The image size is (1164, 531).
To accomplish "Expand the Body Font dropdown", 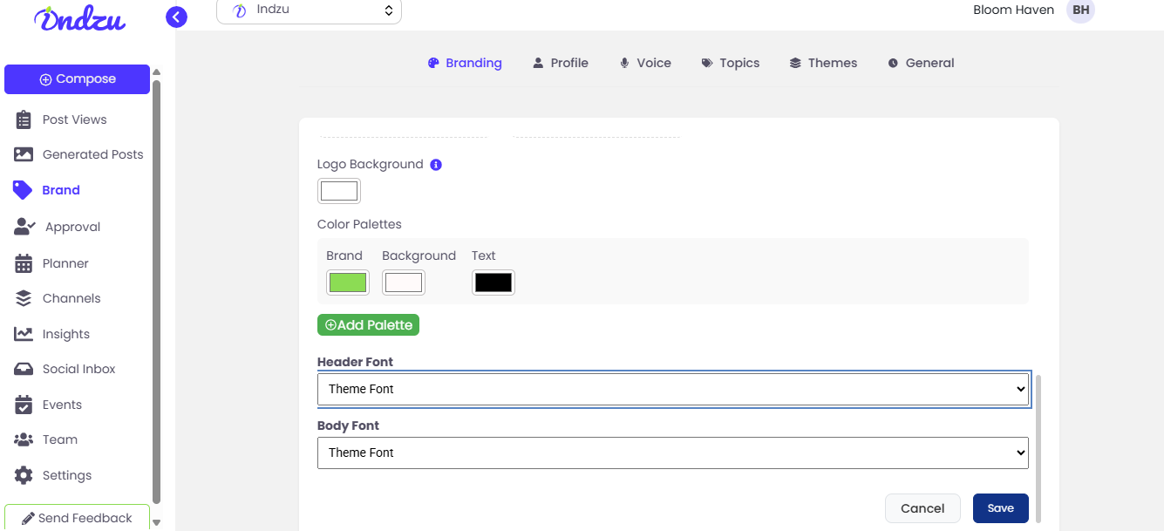I will [x=672, y=453].
